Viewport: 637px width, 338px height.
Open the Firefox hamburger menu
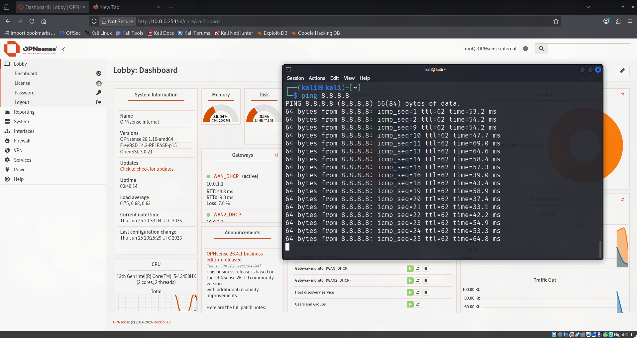pos(630,21)
